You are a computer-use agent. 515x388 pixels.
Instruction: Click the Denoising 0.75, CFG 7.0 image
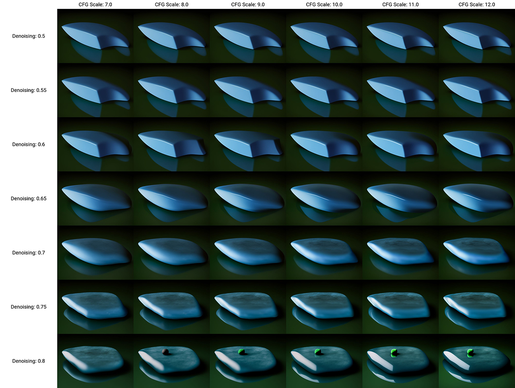click(x=95, y=307)
